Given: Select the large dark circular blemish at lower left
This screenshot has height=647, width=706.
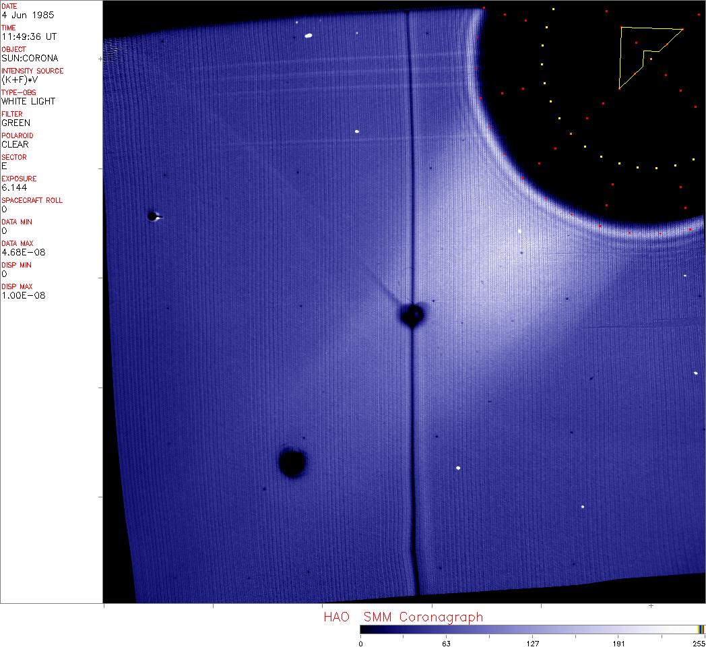Looking at the screenshot, I should pos(292,463).
